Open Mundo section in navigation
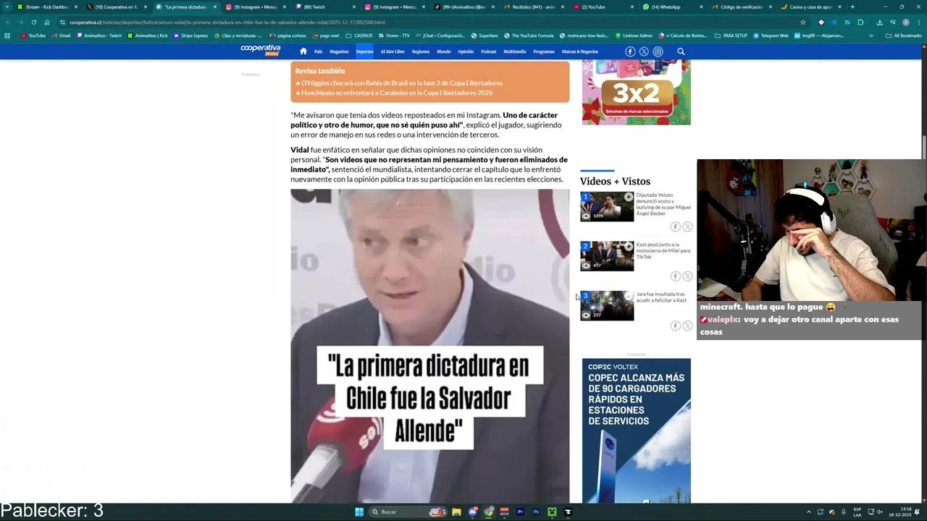The height and width of the screenshot is (521, 927). [444, 51]
